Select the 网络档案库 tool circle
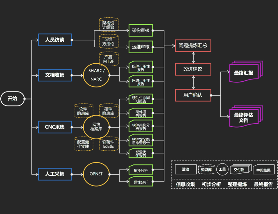Viewport: 278px width, 214px height. point(96,127)
